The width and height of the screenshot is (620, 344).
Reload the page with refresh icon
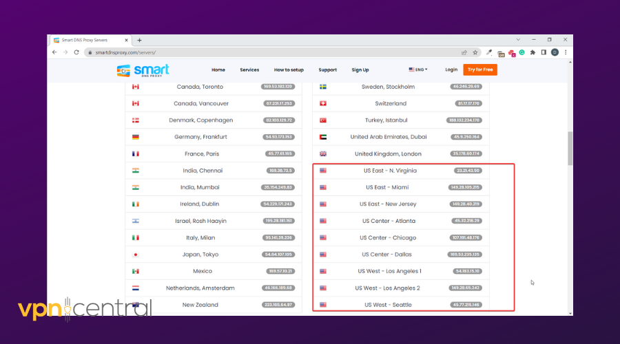click(x=76, y=52)
